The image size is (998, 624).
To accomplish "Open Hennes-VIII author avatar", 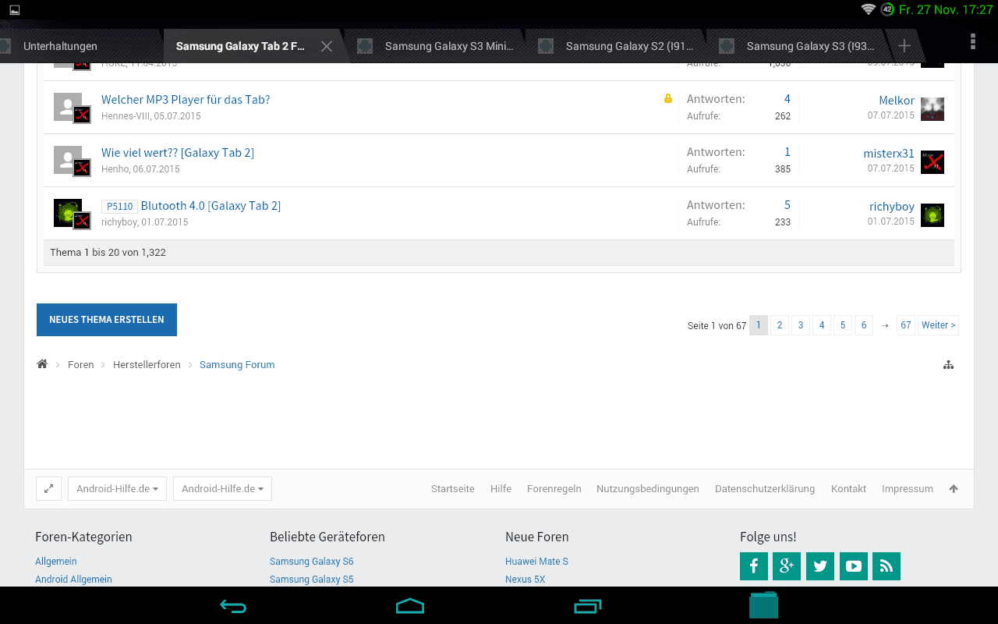I will [x=68, y=107].
